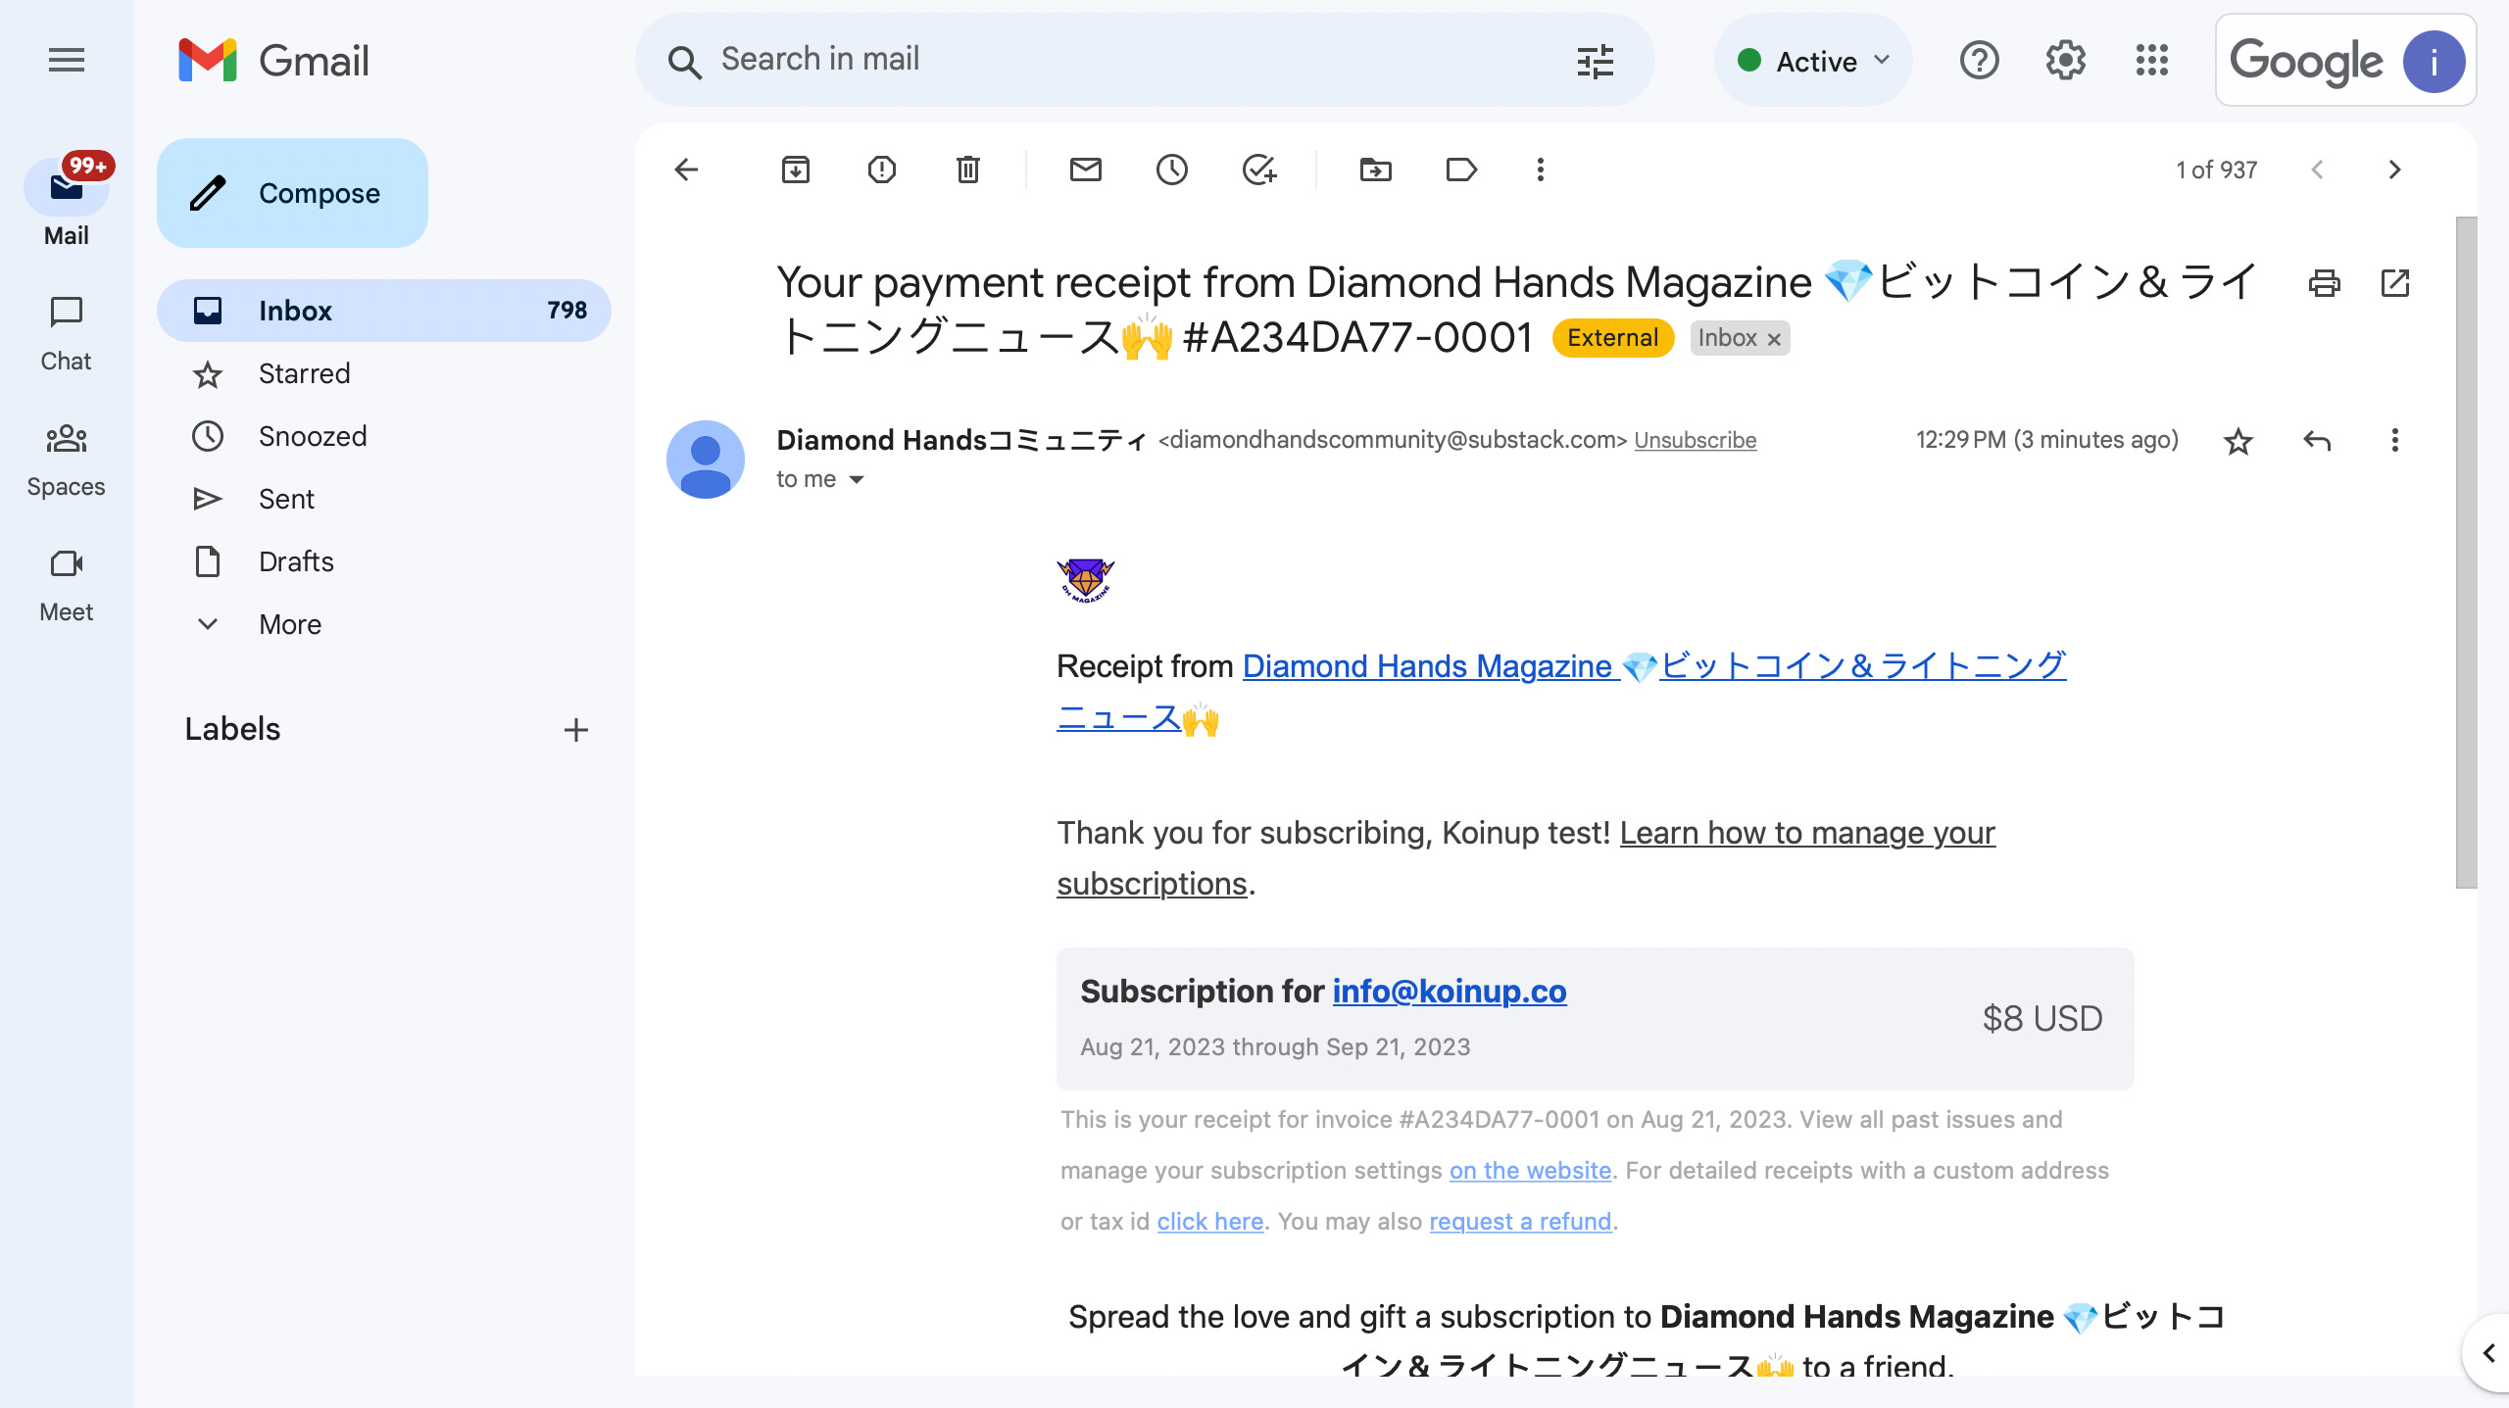Viewport: 2509px width, 1408px height.
Task: Open toolbar more options menu
Action: tap(1540, 170)
